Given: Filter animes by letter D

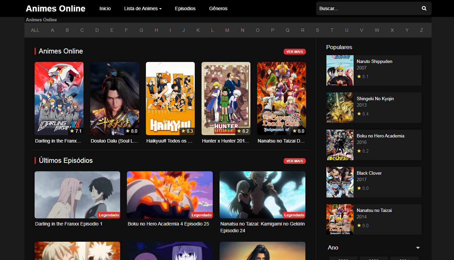Looking at the screenshot, I should [97, 30].
